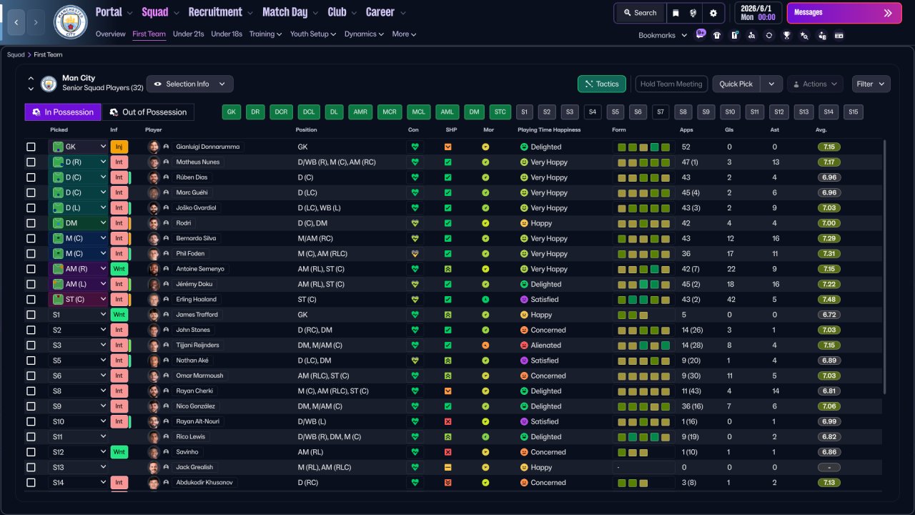Click the Search button
The width and height of the screenshot is (915, 515).
[x=640, y=13]
